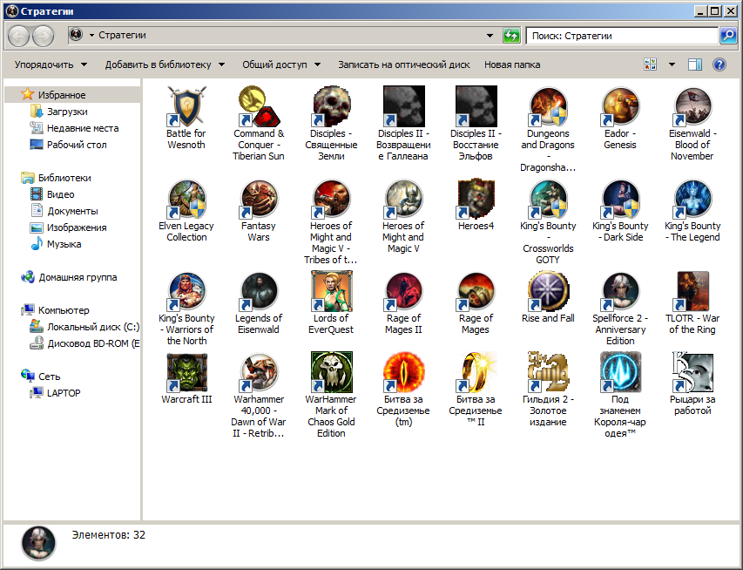Select the Elven Legacy Collection shortcut
Image resolution: width=743 pixels, height=570 pixels.
(x=186, y=211)
